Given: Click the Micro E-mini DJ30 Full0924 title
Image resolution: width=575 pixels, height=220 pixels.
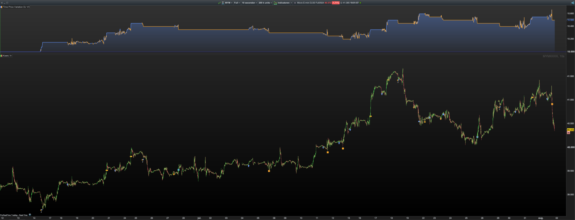Looking at the screenshot, I should pyautogui.click(x=310, y=3).
